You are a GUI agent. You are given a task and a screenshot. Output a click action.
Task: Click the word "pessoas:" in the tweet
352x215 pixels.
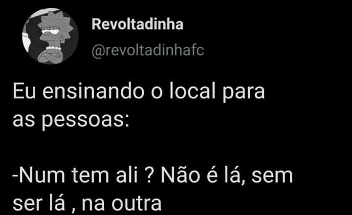click(x=86, y=121)
